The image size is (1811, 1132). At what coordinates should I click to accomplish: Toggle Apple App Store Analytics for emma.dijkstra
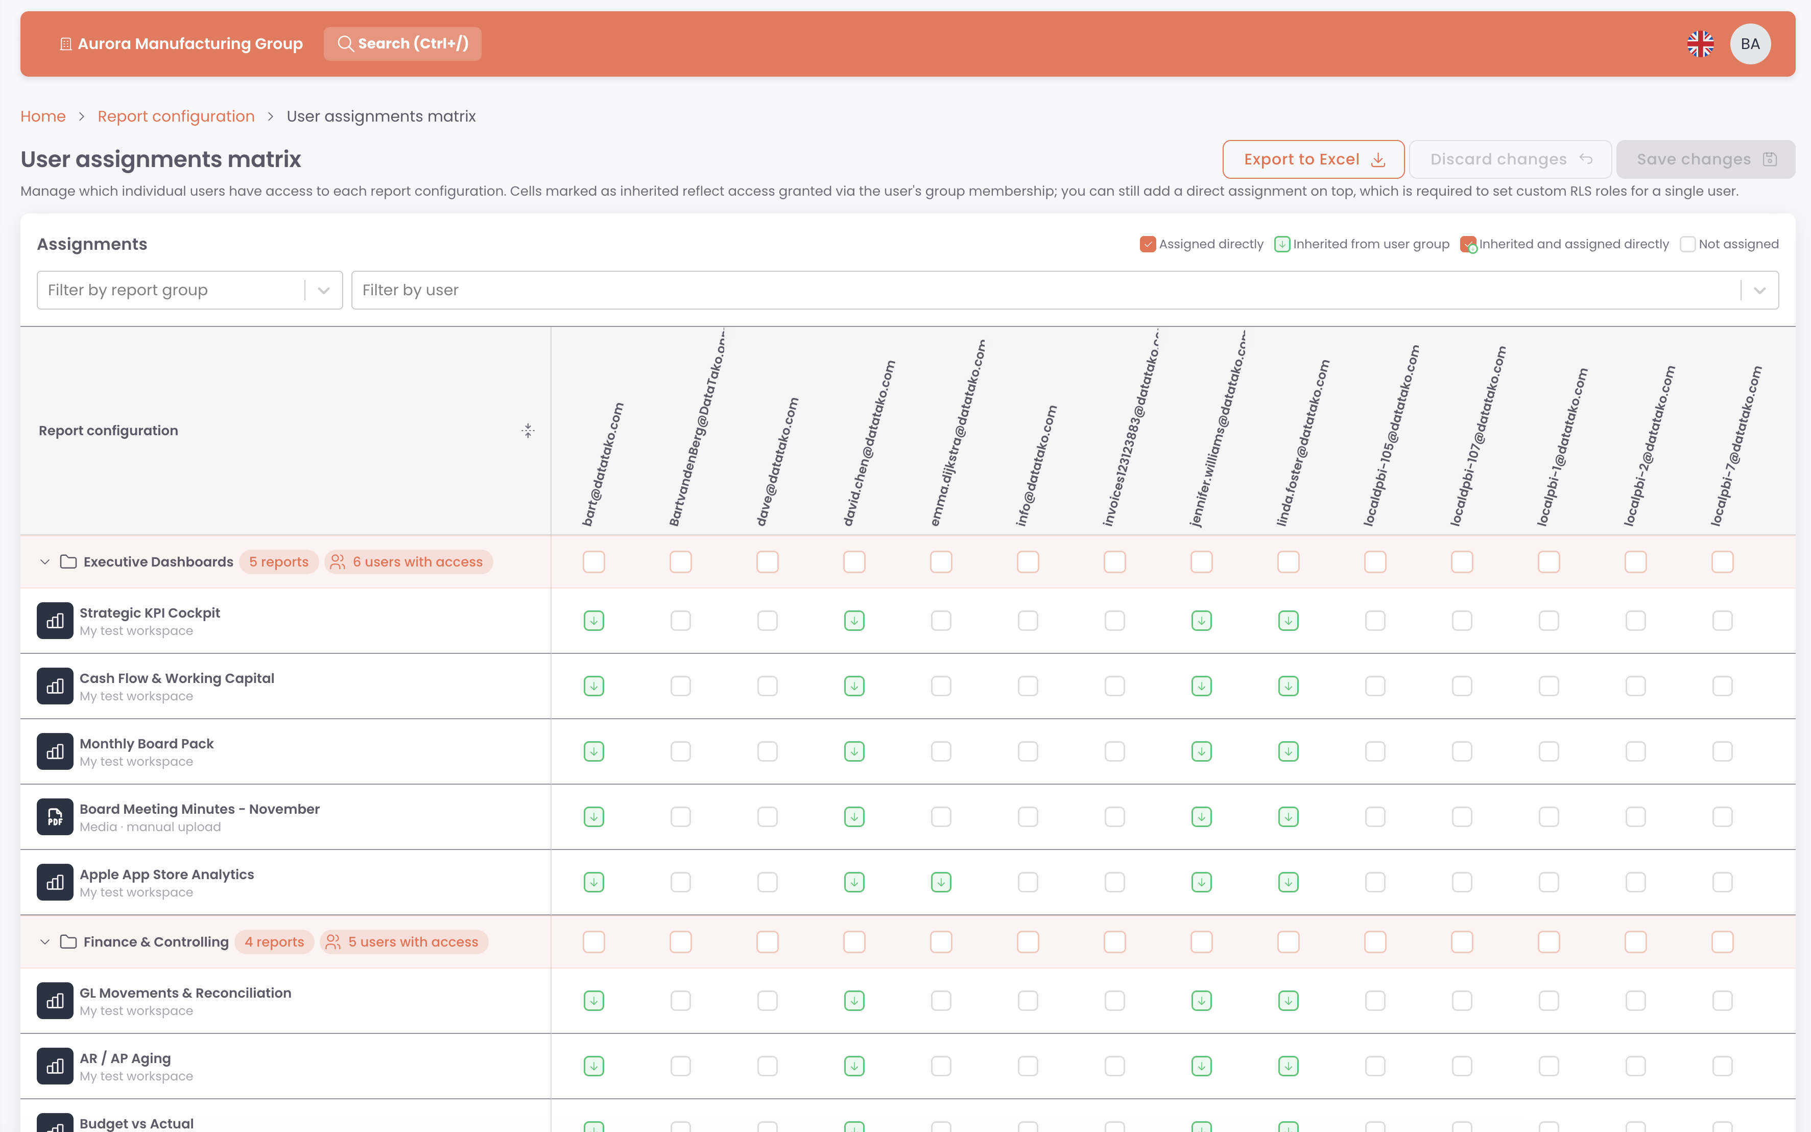pyautogui.click(x=941, y=883)
